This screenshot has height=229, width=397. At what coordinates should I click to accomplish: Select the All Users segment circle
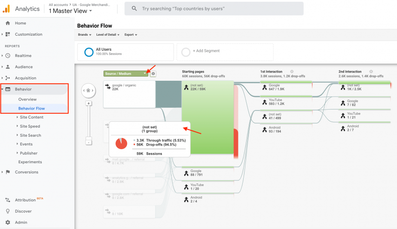coord(89,52)
